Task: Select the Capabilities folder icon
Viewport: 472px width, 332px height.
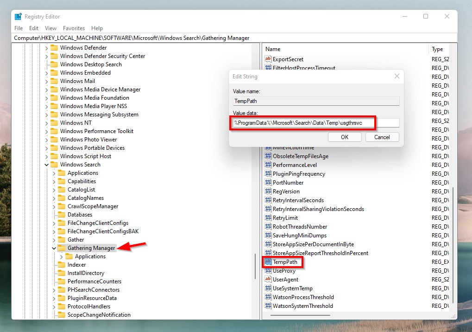Action: point(62,181)
